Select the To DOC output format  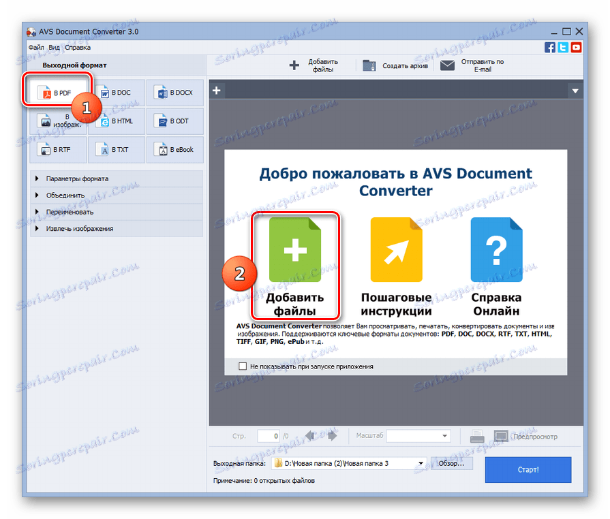tap(117, 93)
